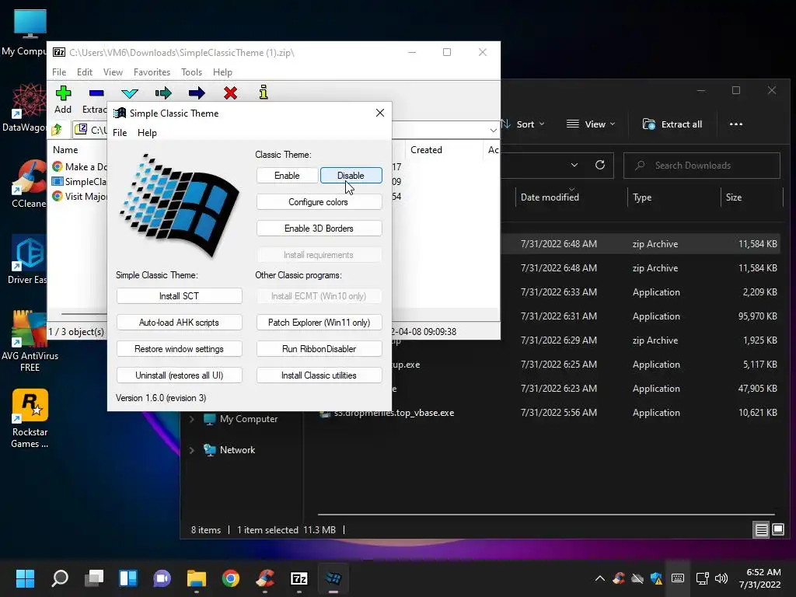Open Task View from the taskbar
Screen dimensions: 796x597
pos(94,578)
